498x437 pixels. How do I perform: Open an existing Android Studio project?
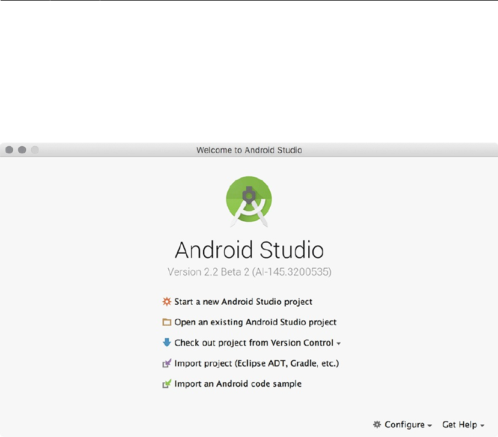point(255,322)
